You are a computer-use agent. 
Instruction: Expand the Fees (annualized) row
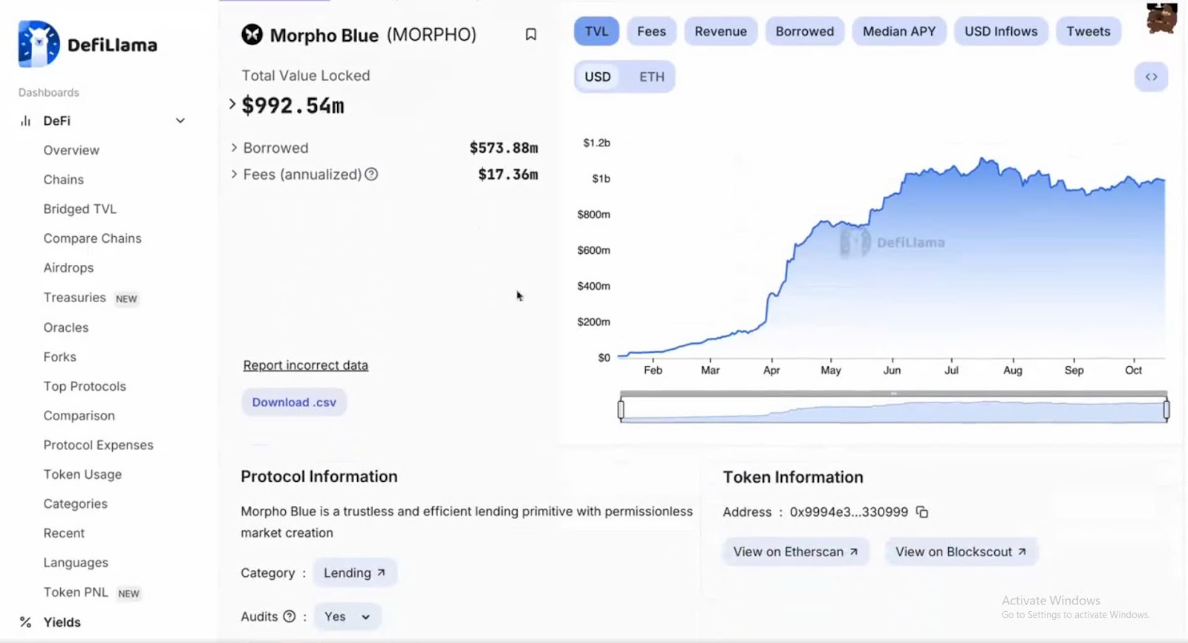pos(234,174)
